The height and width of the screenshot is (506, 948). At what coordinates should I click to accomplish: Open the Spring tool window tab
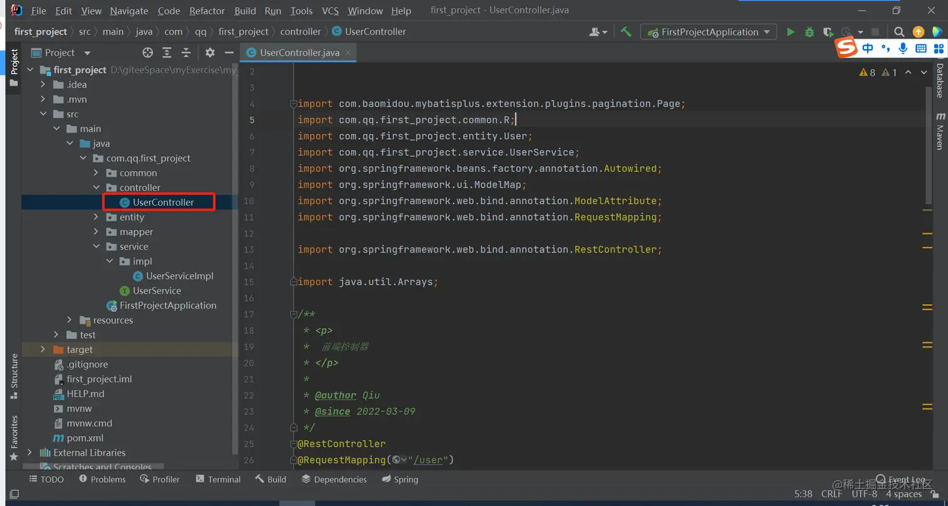(399, 479)
